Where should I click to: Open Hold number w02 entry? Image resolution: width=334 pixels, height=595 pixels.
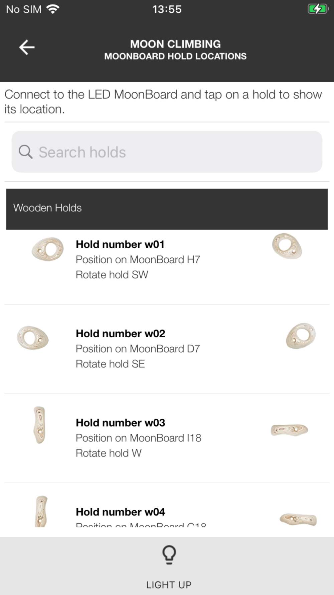167,349
